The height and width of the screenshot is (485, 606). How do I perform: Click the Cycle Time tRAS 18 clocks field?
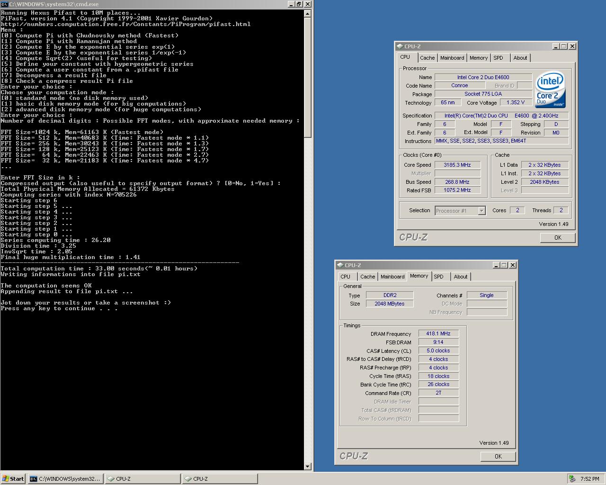coord(438,376)
